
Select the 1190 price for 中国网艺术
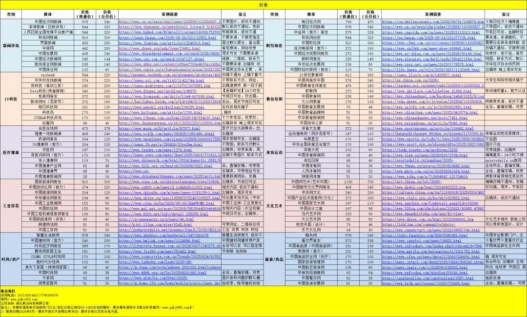pyautogui.click(x=348, y=182)
